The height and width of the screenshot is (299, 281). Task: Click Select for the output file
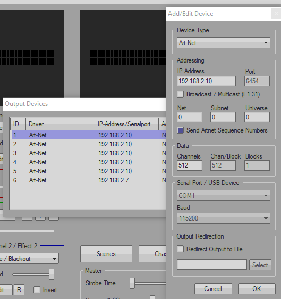point(260,265)
